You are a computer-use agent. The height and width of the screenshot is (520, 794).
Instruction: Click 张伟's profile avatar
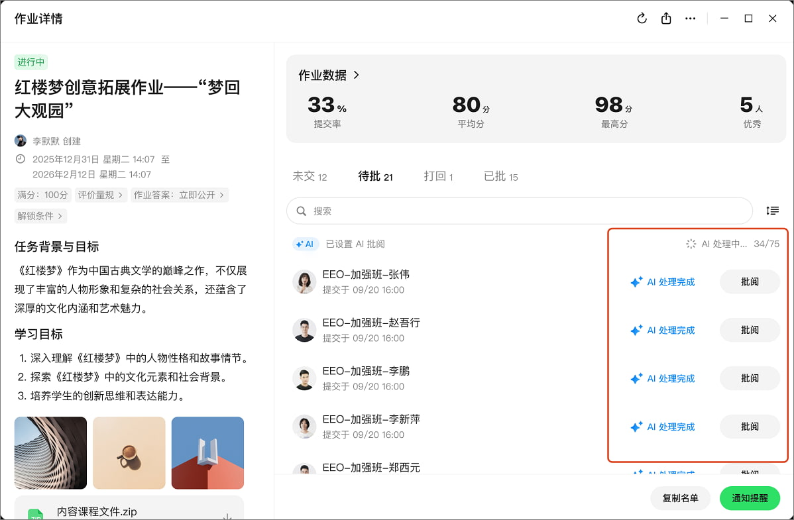click(x=304, y=282)
